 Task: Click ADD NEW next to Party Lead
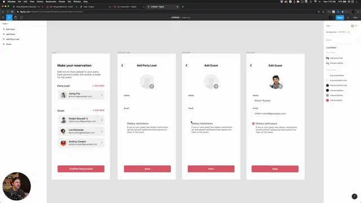(99, 86)
